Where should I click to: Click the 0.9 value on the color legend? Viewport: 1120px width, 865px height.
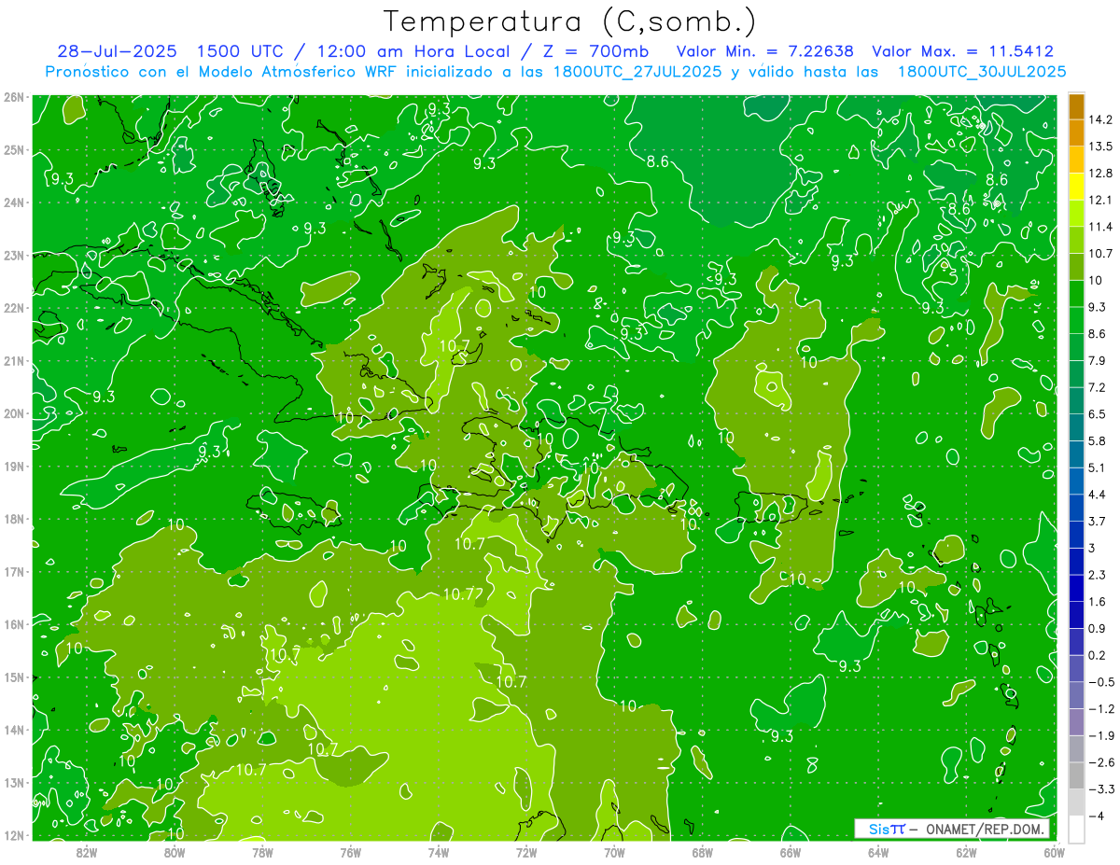coord(1098,628)
